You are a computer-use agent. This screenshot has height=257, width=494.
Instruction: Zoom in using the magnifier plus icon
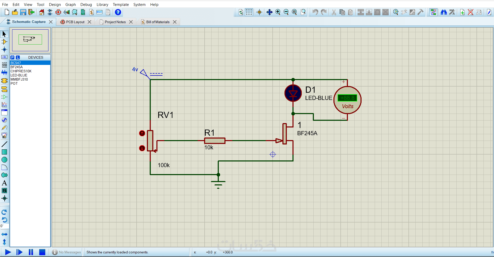click(x=278, y=12)
